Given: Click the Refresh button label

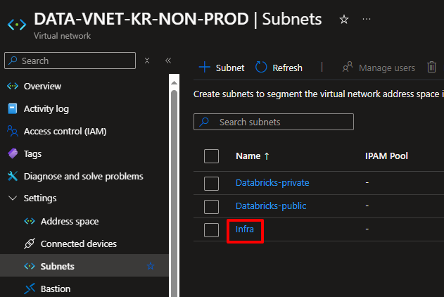Looking at the screenshot, I should [x=287, y=68].
